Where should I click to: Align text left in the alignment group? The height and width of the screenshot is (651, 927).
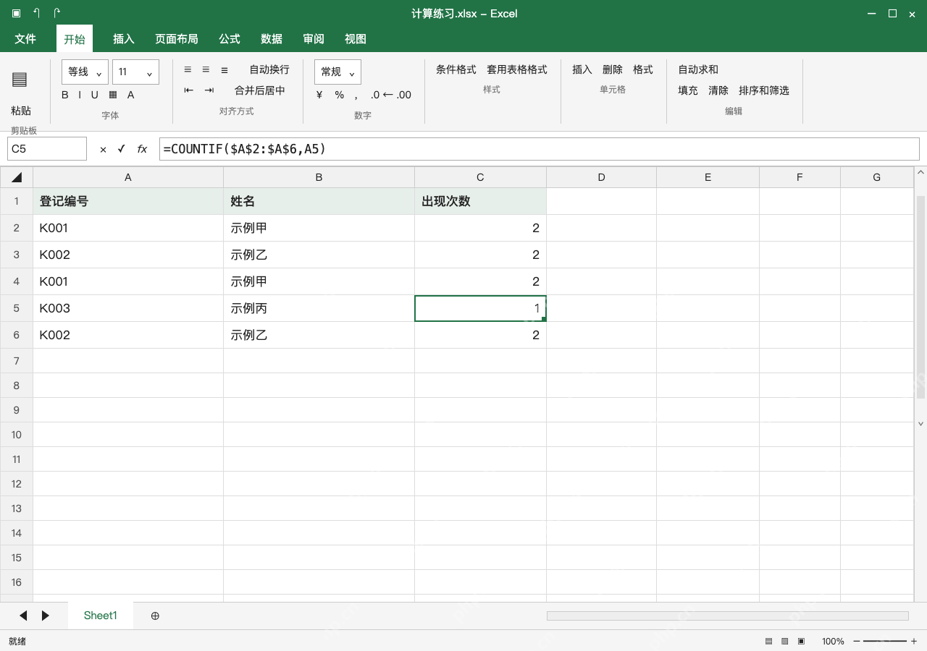pyautogui.click(x=188, y=69)
